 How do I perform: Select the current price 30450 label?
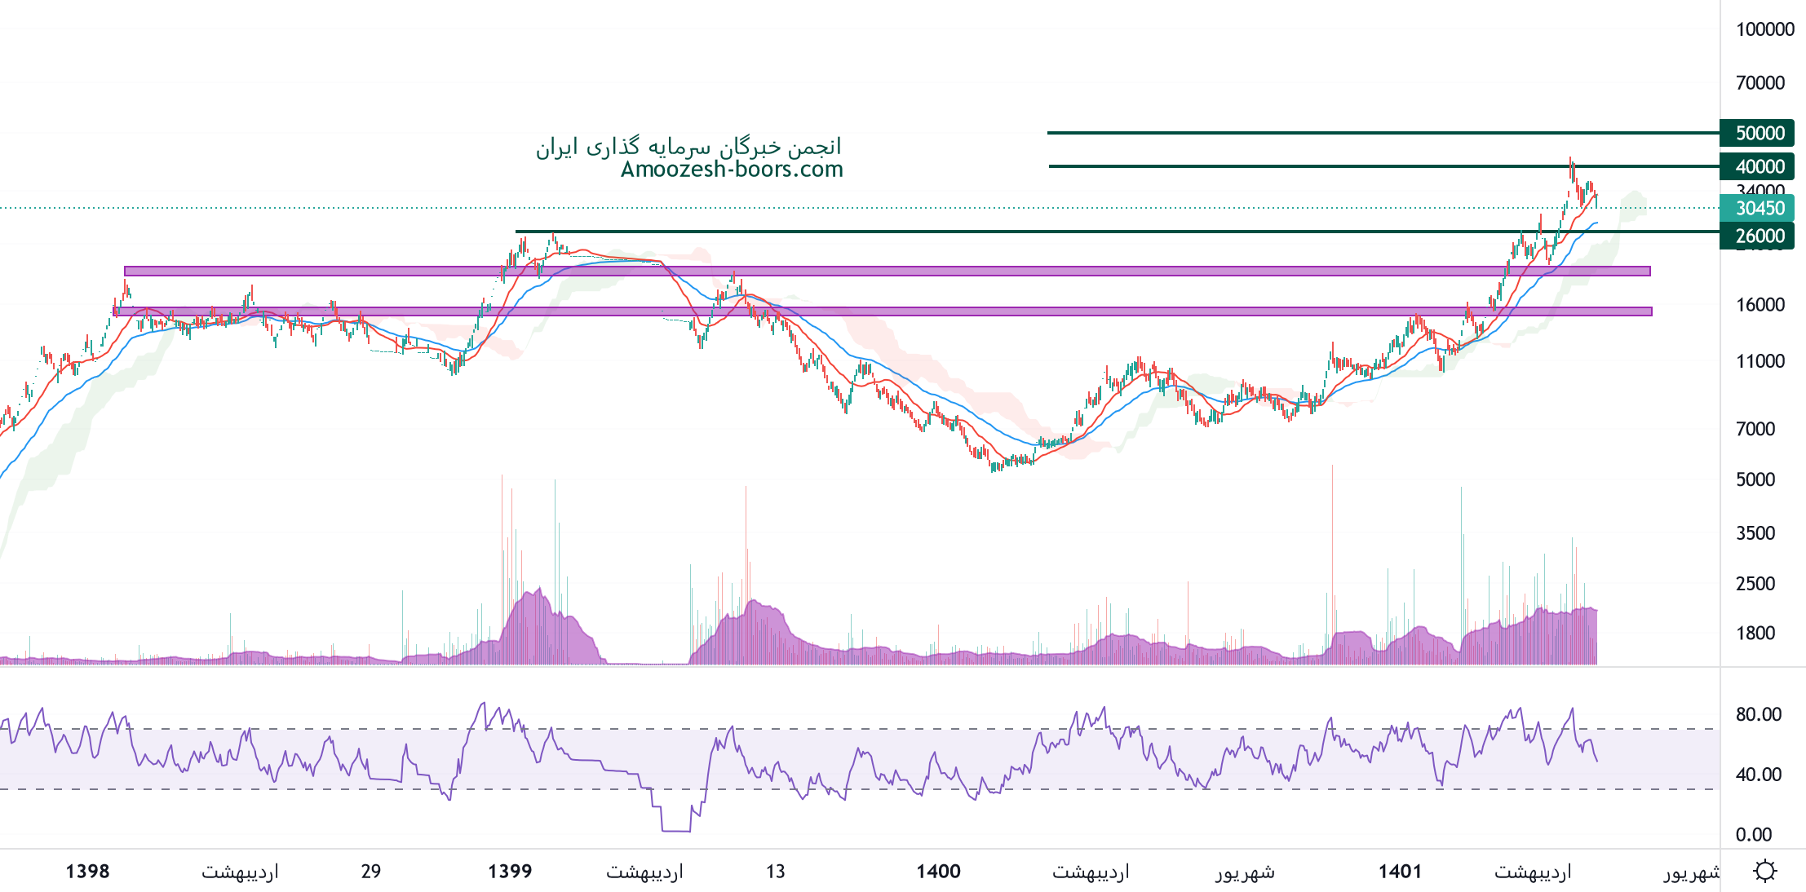pos(1758,208)
